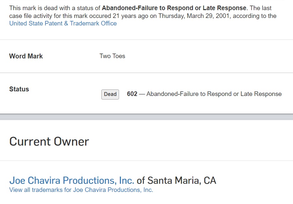Click the bold abandoned status in top paragraph
This screenshot has height=204, width=293.
click(174, 8)
